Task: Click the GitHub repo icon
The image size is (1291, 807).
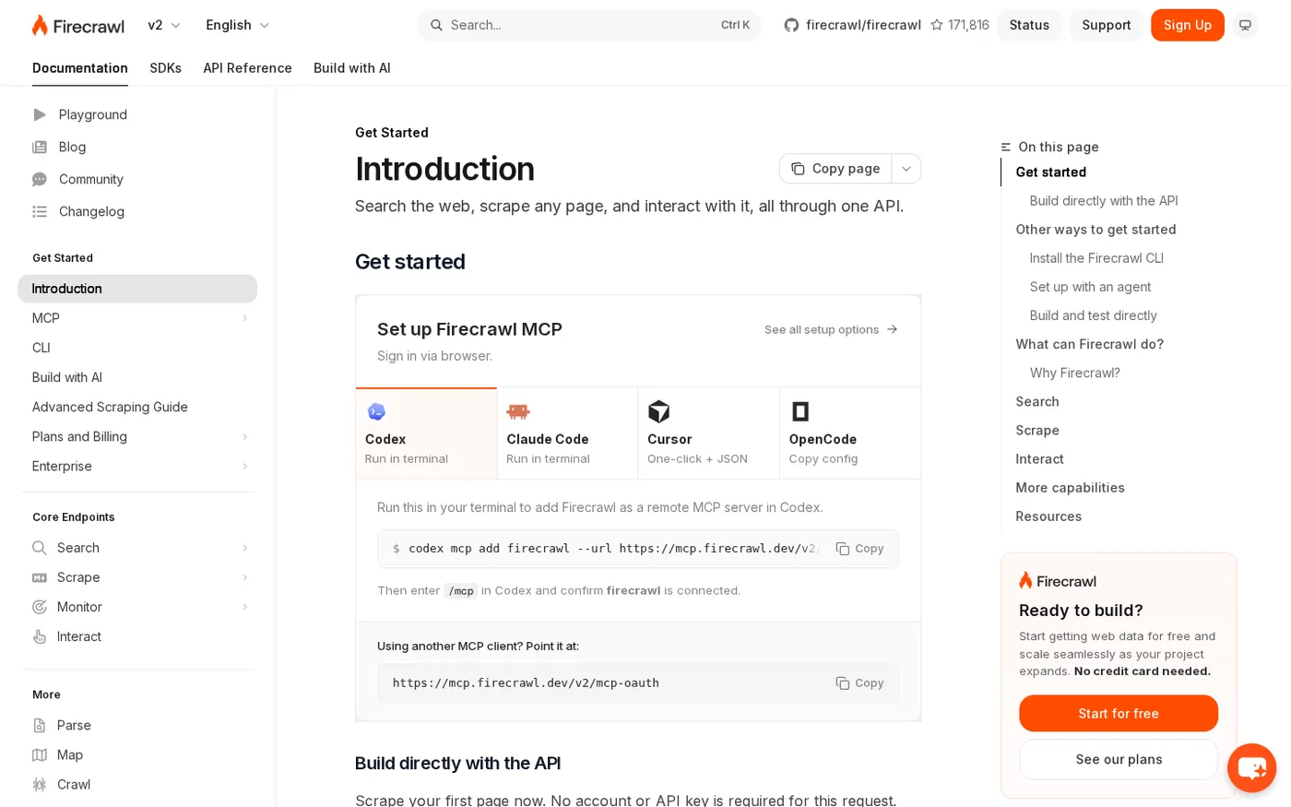Action: click(791, 25)
